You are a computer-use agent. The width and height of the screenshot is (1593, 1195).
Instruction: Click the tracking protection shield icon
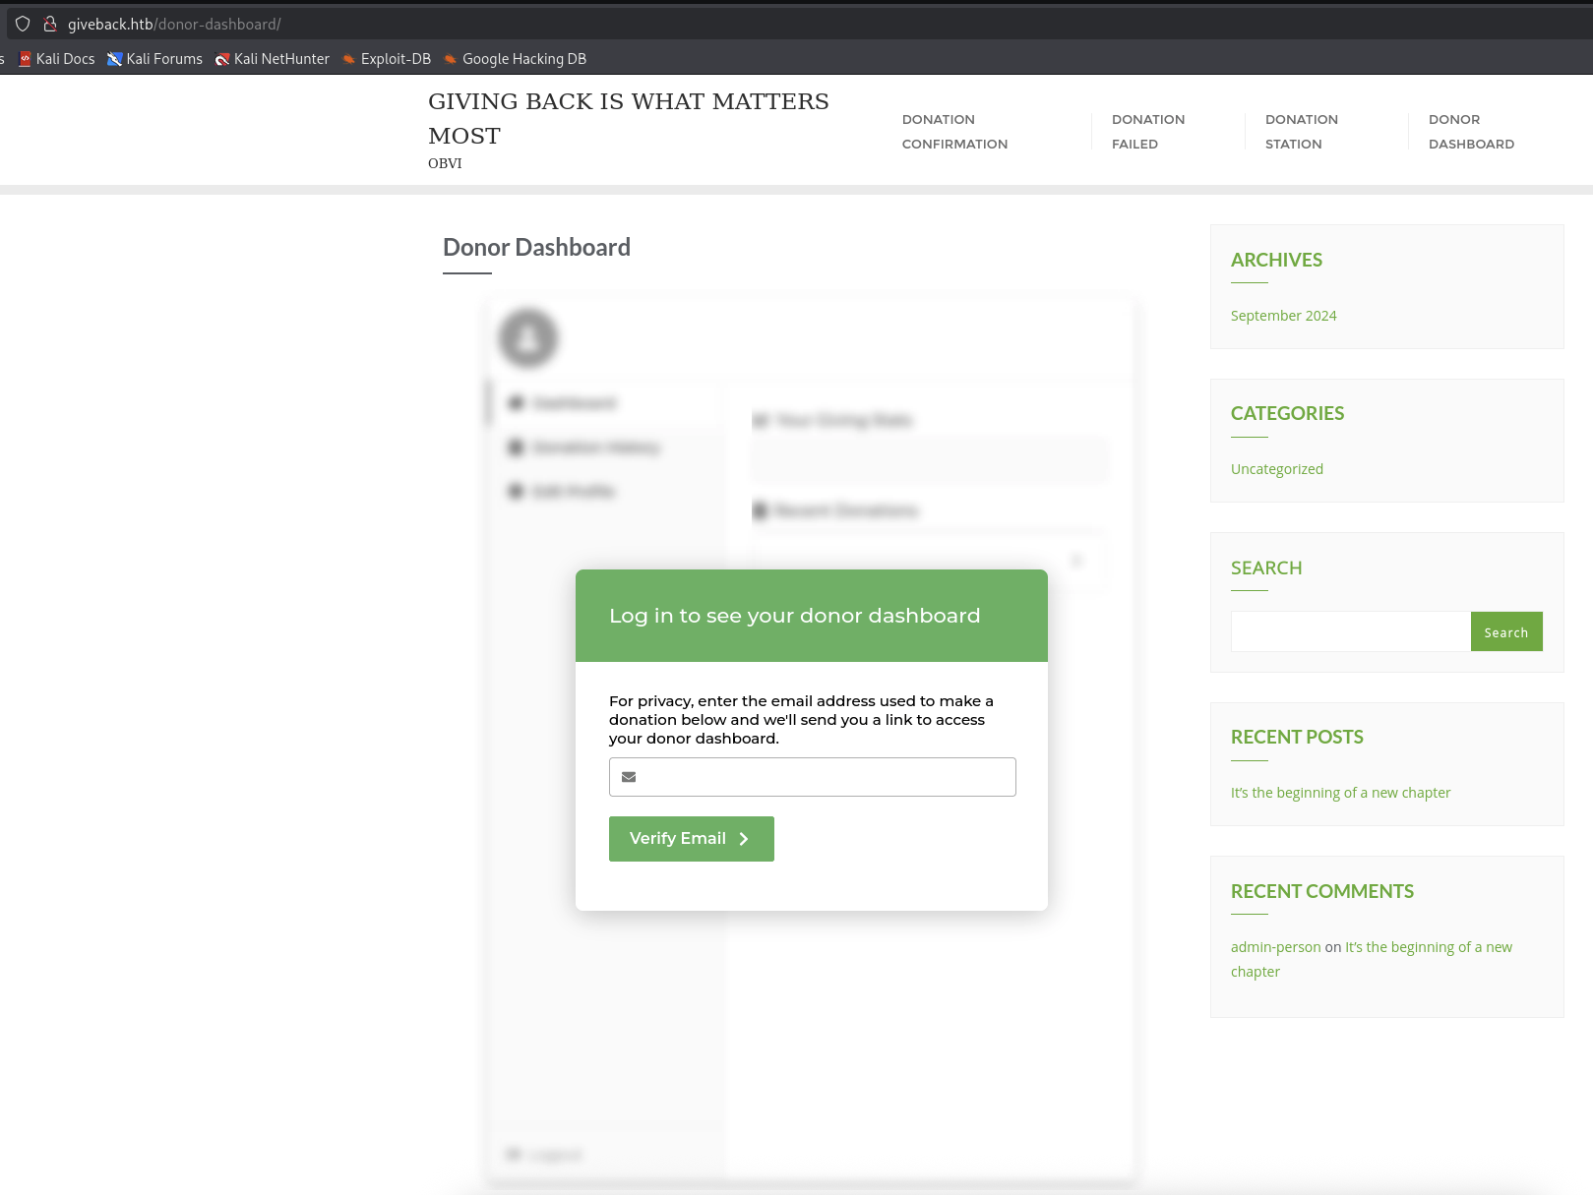point(22,24)
